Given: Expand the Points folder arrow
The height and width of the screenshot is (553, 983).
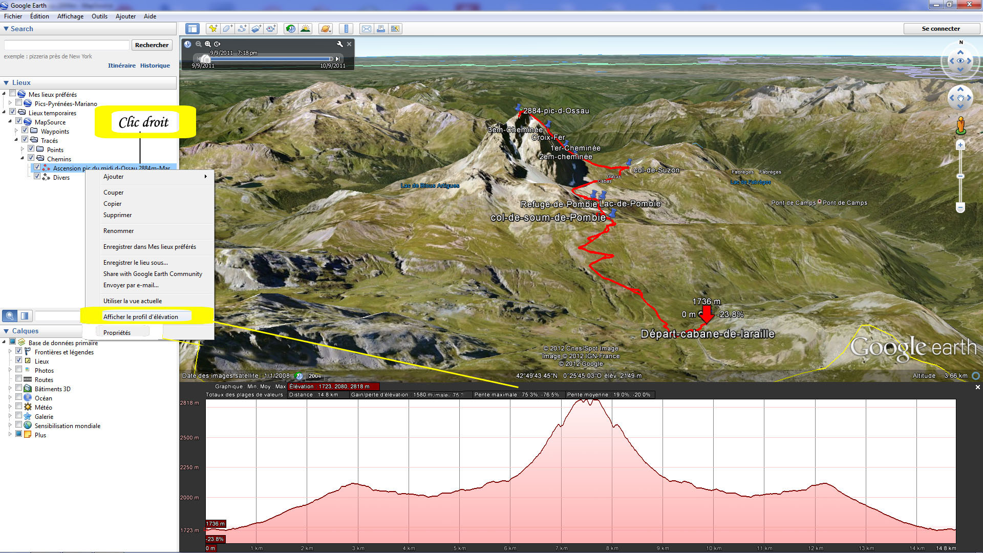Looking at the screenshot, I should (22, 150).
